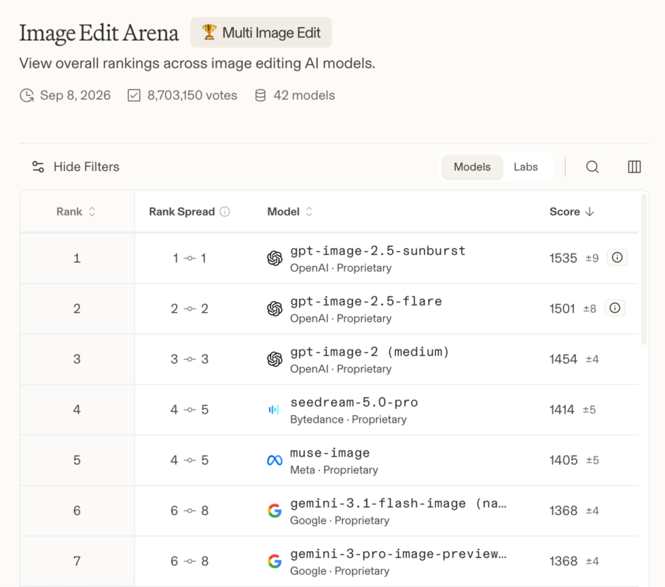The image size is (665, 587).
Task: Click the 42 models text
Action: 304,96
